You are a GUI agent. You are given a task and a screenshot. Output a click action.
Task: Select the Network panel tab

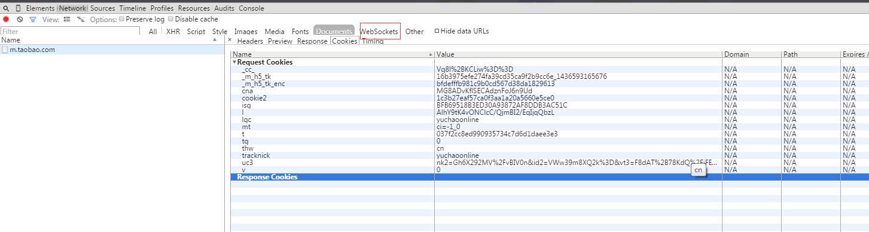point(72,8)
